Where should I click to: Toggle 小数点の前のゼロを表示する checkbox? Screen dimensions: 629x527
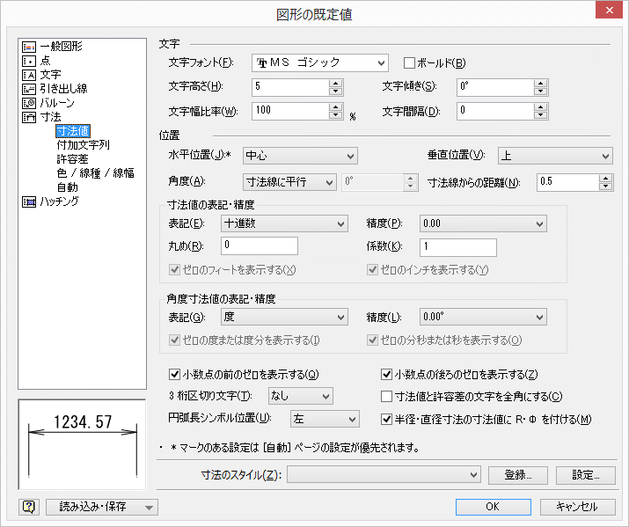pyautogui.click(x=174, y=375)
